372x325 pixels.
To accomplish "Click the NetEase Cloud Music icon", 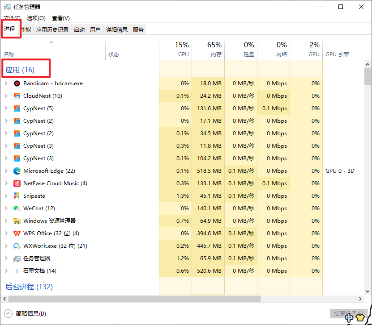I will pos(17,183).
